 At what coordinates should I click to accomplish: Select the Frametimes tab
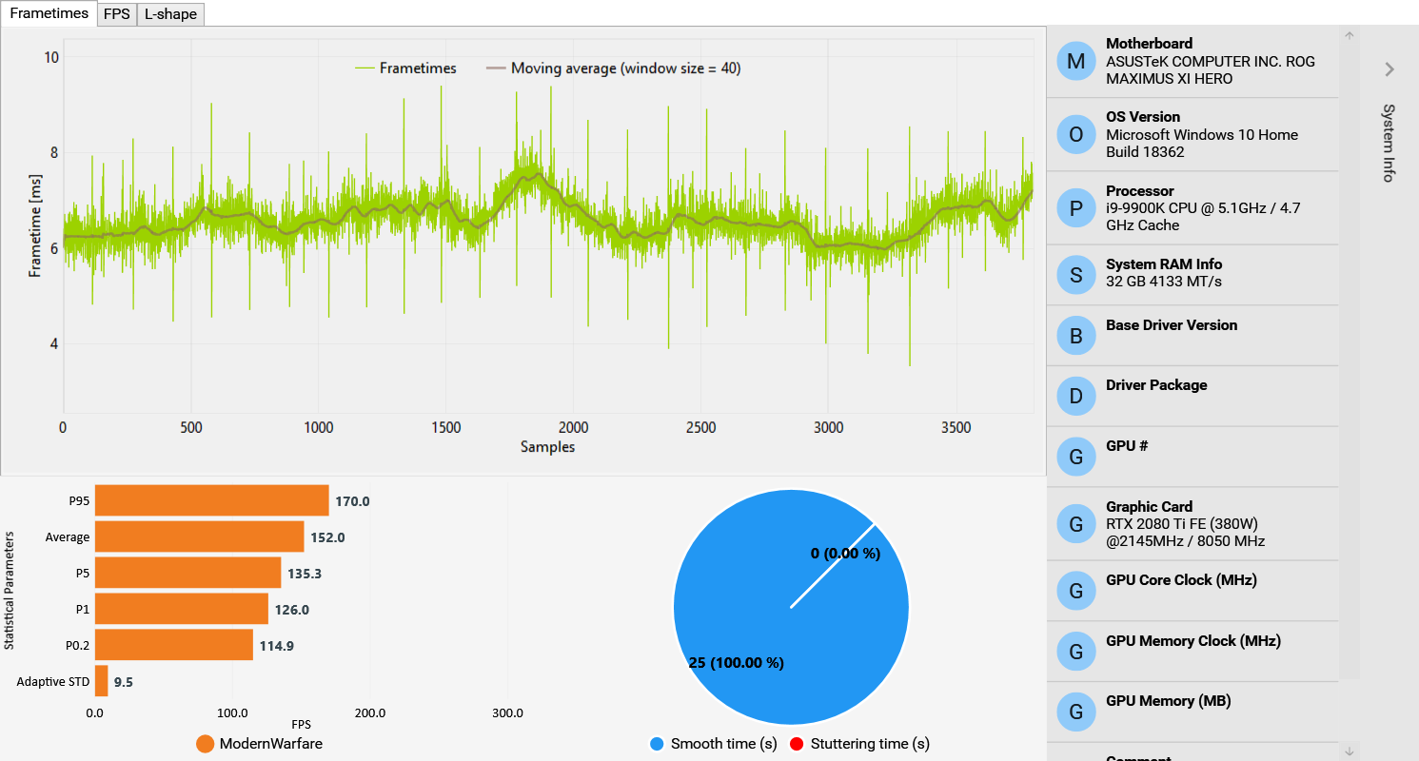(x=49, y=13)
